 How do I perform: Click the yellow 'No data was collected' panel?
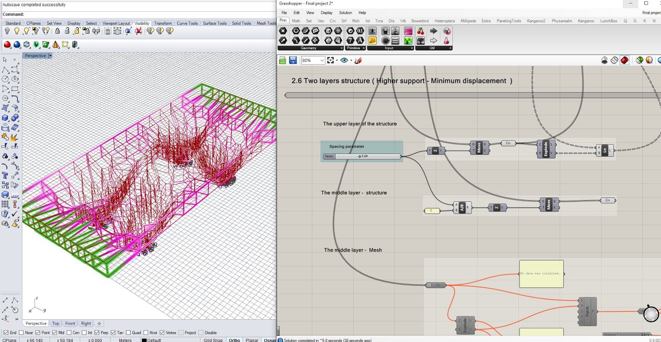click(542, 274)
